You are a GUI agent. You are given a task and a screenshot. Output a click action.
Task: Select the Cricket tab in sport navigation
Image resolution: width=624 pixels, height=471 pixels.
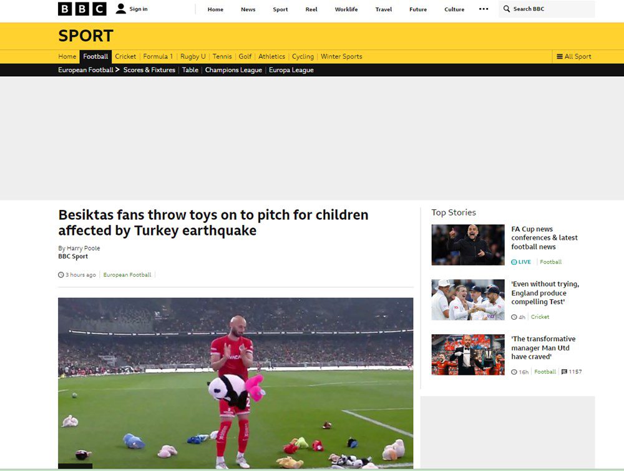click(125, 57)
